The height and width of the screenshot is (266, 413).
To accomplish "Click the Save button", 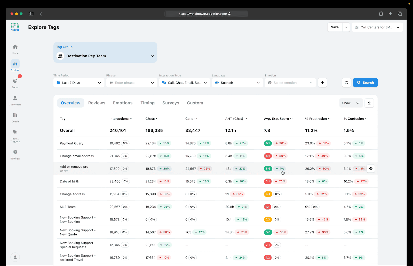I will (x=335, y=27).
